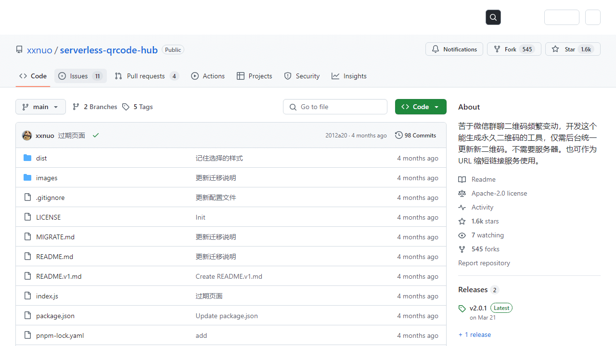Open the images folder
Viewport: 616px width, 346px height.
click(47, 178)
